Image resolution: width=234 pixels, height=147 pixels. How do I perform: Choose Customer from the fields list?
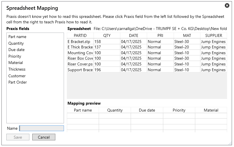click(x=17, y=76)
